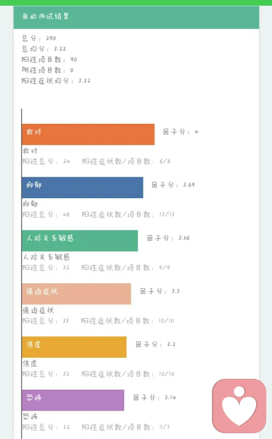Click the purple 恐怖 bar
Viewport: 272px width, 439px height.
[x=73, y=400]
